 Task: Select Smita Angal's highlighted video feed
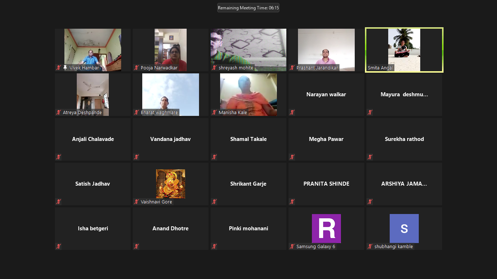click(404, 50)
